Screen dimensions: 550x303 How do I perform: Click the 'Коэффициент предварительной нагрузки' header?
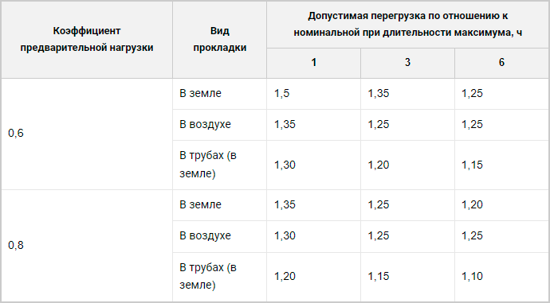coord(87,40)
